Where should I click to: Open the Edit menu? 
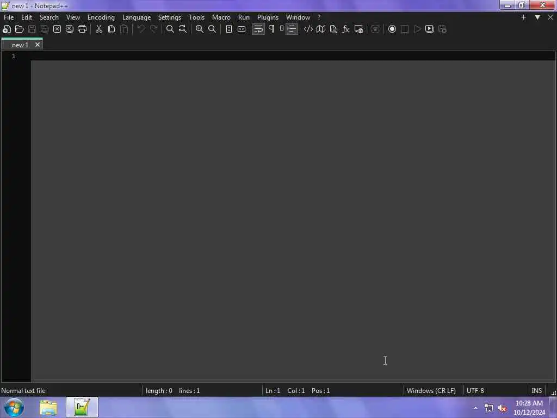(x=27, y=17)
